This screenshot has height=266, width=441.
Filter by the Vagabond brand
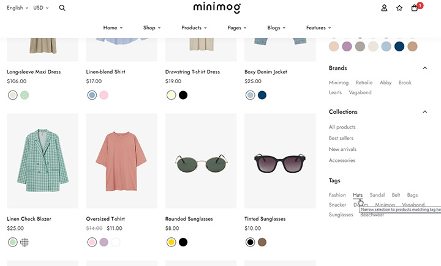click(x=360, y=92)
